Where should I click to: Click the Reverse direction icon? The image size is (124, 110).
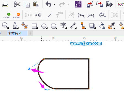point(103,15)
